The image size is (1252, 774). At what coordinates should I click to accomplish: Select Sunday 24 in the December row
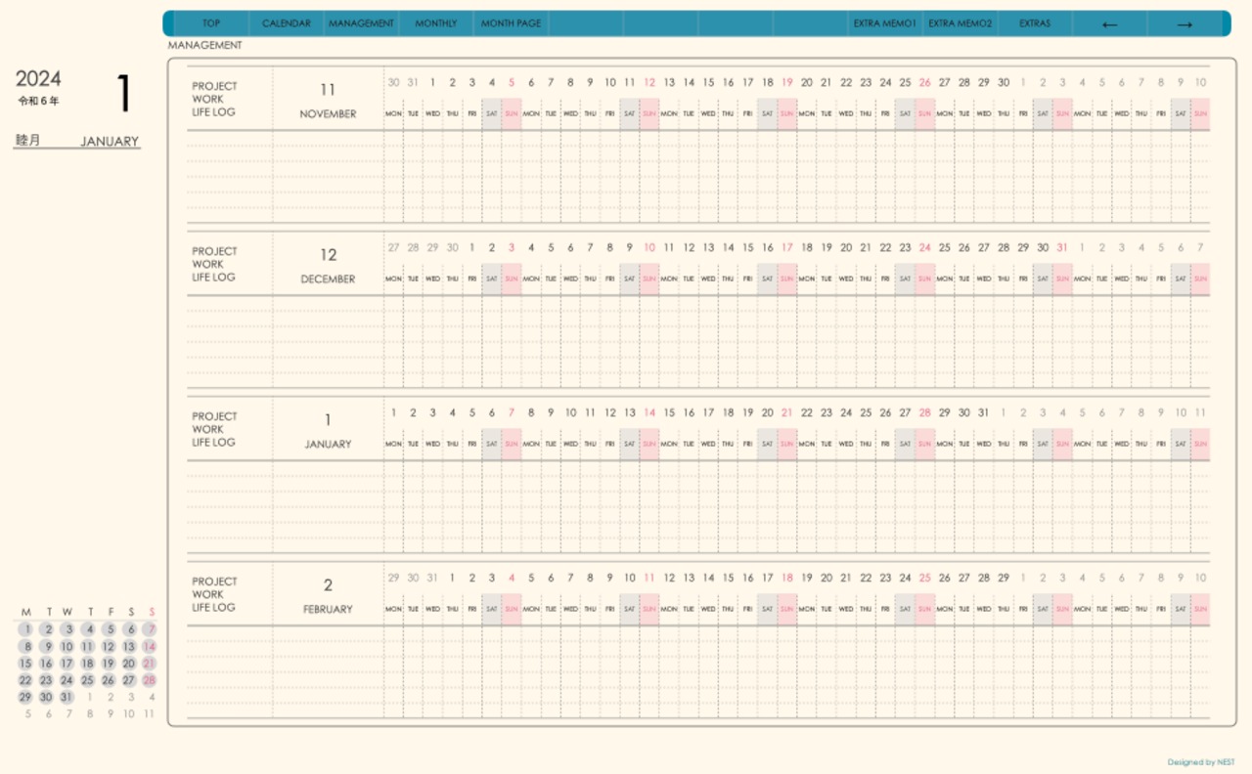click(x=924, y=248)
